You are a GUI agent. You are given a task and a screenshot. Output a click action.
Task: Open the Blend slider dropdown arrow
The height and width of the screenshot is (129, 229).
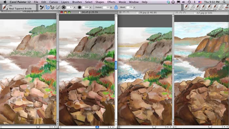tap(134, 7)
